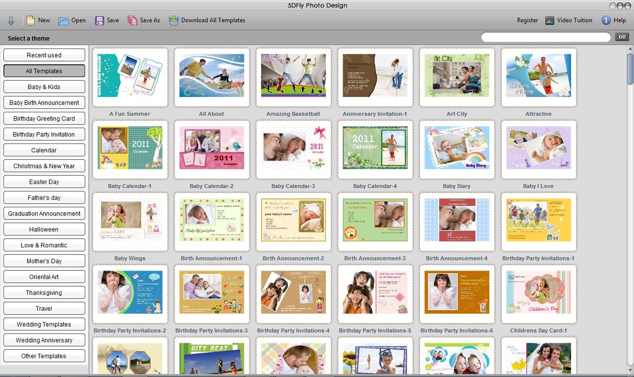The height and width of the screenshot is (377, 634).
Task: Open the Birthday Greeting Card category
Action: click(44, 119)
